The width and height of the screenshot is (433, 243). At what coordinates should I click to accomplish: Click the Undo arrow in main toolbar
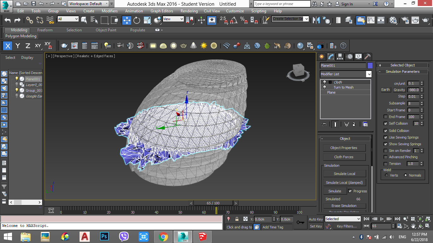point(8,20)
